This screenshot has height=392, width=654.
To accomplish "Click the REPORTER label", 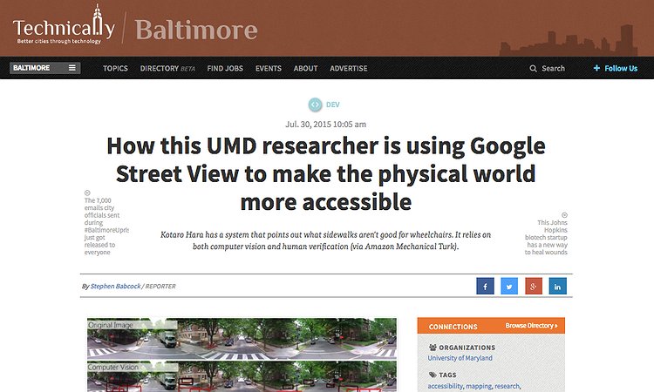I will tap(160, 287).
